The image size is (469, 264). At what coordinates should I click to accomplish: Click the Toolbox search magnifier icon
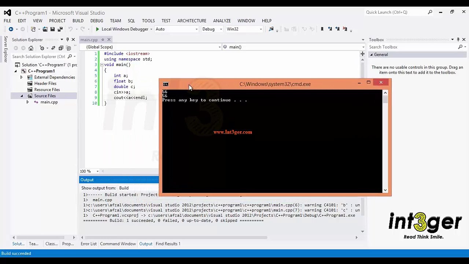point(460,47)
